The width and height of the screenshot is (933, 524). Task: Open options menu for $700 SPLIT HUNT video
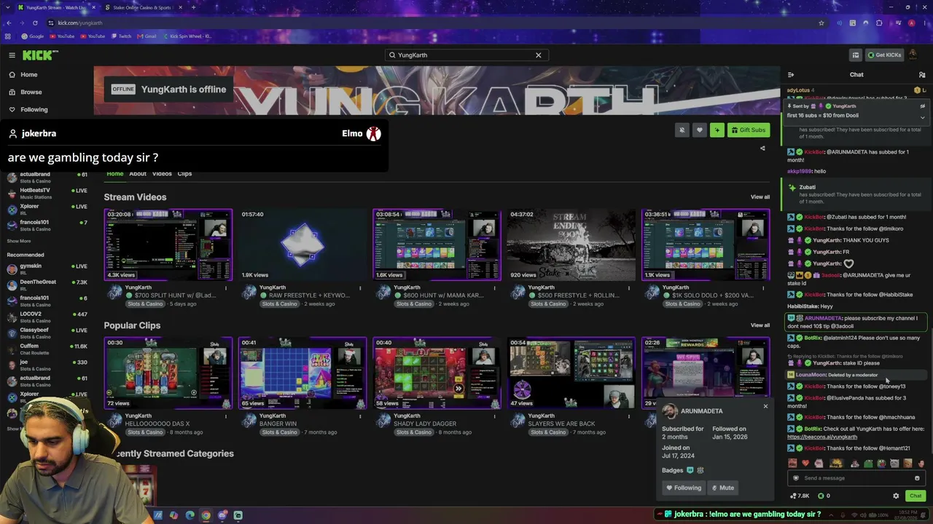point(226,288)
